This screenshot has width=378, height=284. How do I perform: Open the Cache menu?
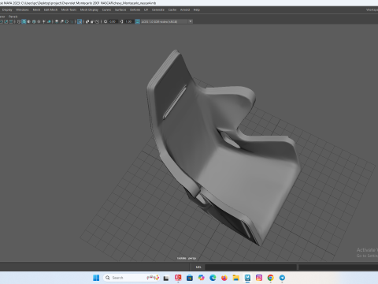coord(172,9)
